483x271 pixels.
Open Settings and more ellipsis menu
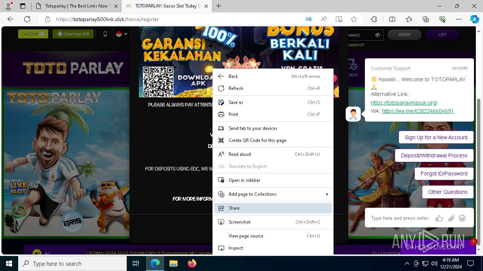[459, 19]
